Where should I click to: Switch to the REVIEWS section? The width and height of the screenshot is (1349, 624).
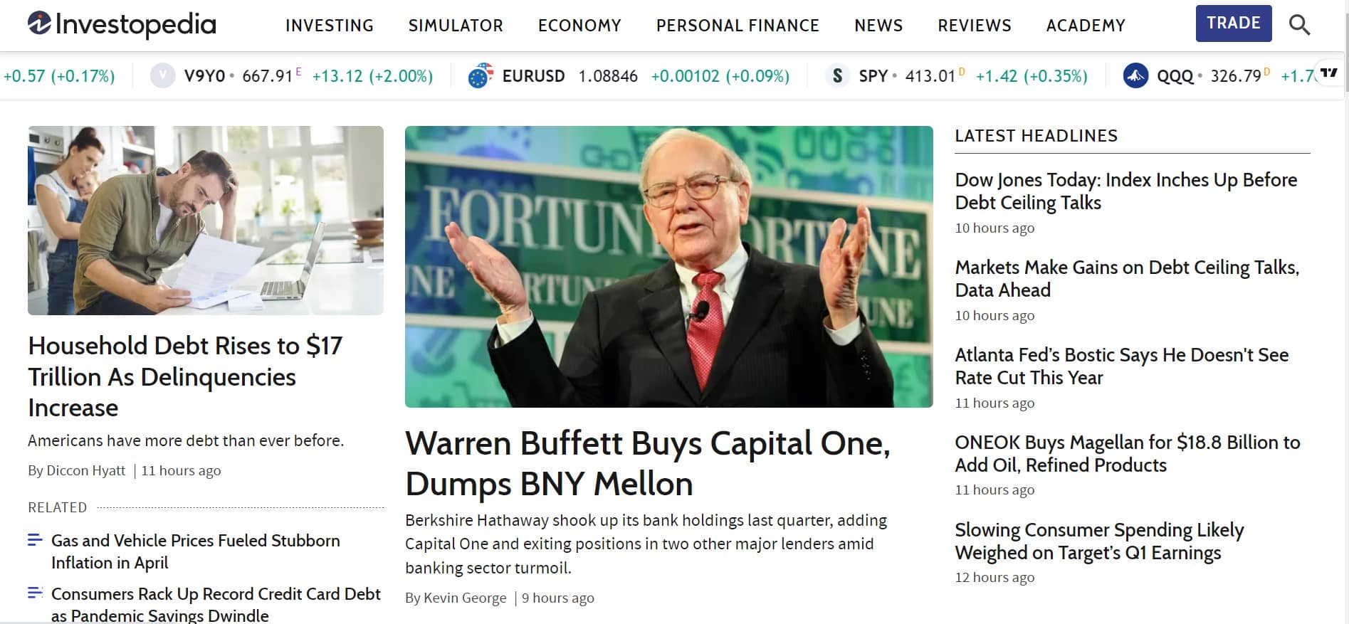click(x=974, y=26)
